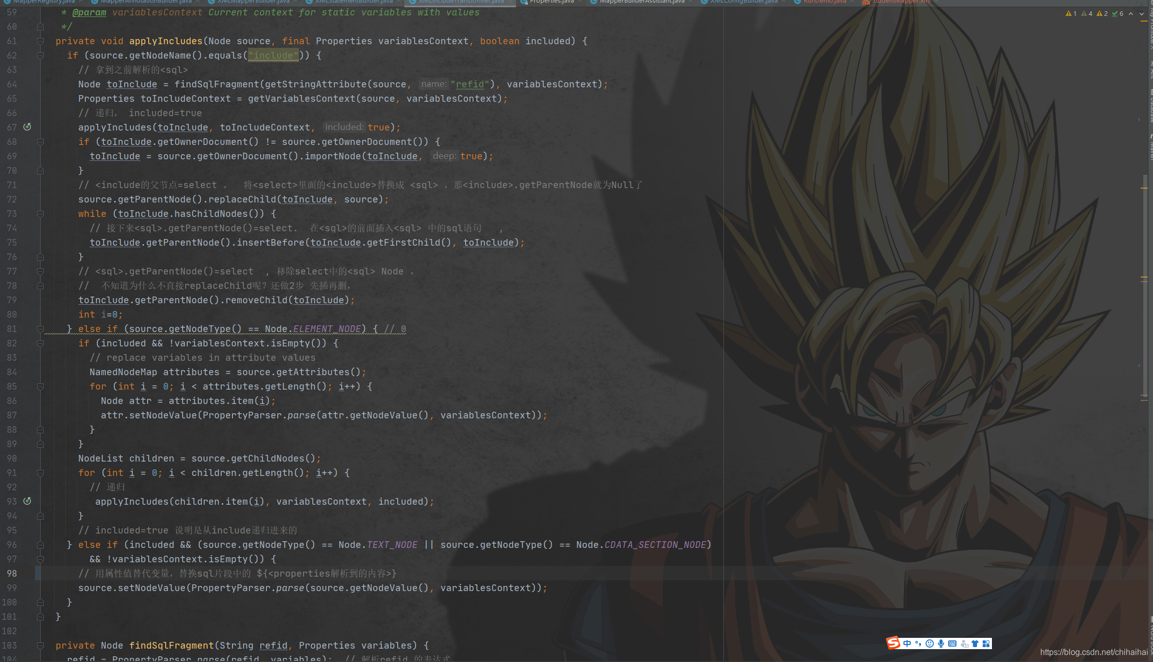Click the recursive call gutter icon on line 93

pos(27,501)
